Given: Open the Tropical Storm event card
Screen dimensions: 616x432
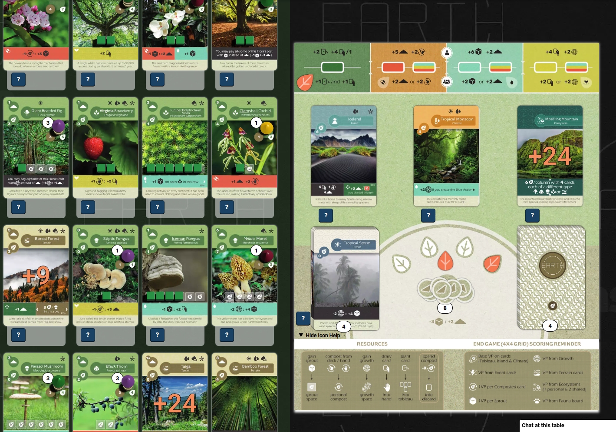Looking at the screenshot, I should 345,278.
